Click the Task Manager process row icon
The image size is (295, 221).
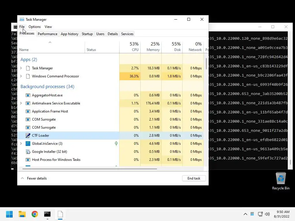[x=28, y=68]
